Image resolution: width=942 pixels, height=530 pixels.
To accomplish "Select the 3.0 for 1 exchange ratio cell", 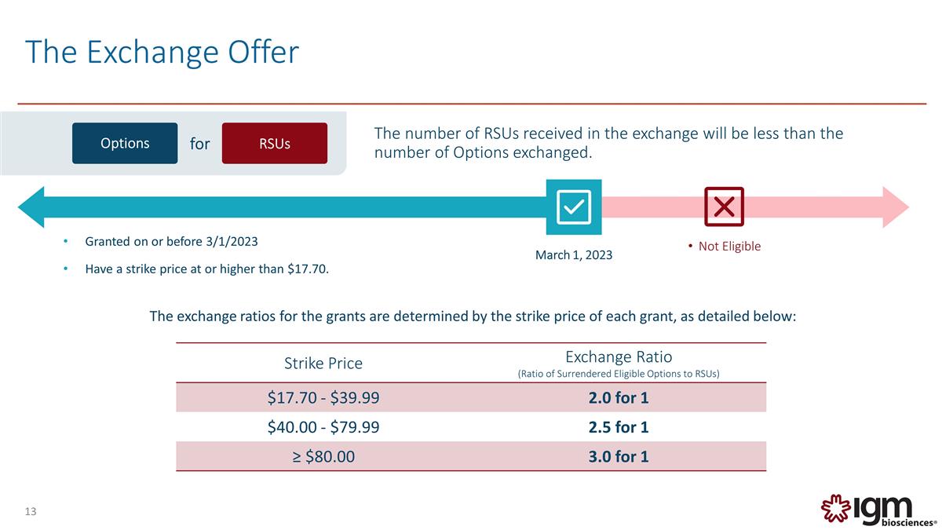I will 619,456.
